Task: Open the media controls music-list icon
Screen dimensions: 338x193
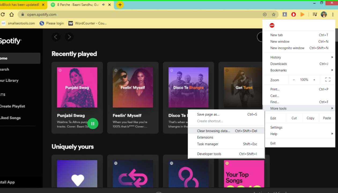Action: coord(315,14)
